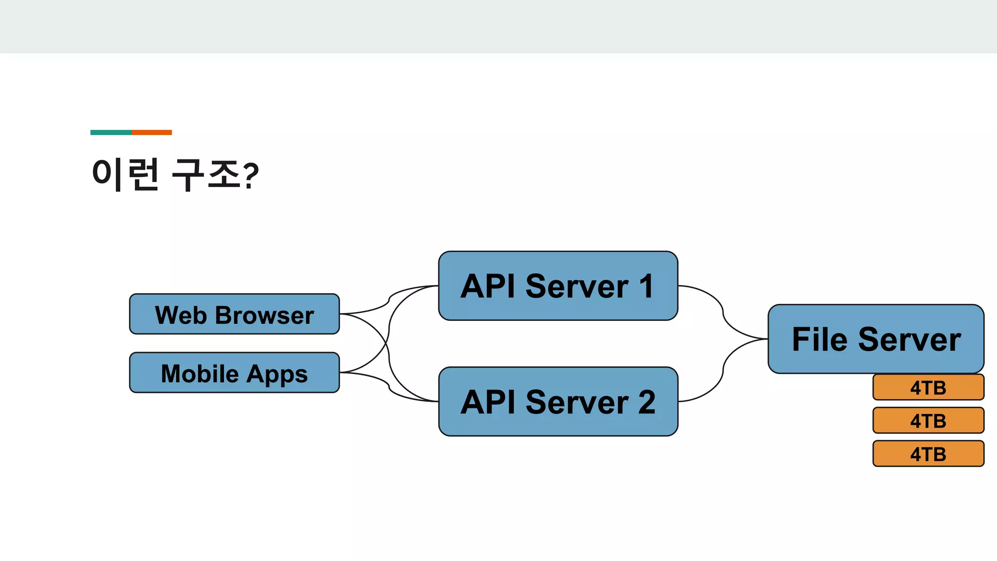Click the gray header band atop the slide

(498, 26)
